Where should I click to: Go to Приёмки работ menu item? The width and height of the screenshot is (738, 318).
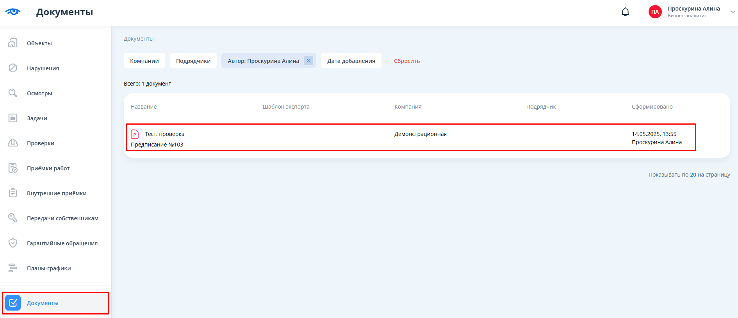point(48,168)
